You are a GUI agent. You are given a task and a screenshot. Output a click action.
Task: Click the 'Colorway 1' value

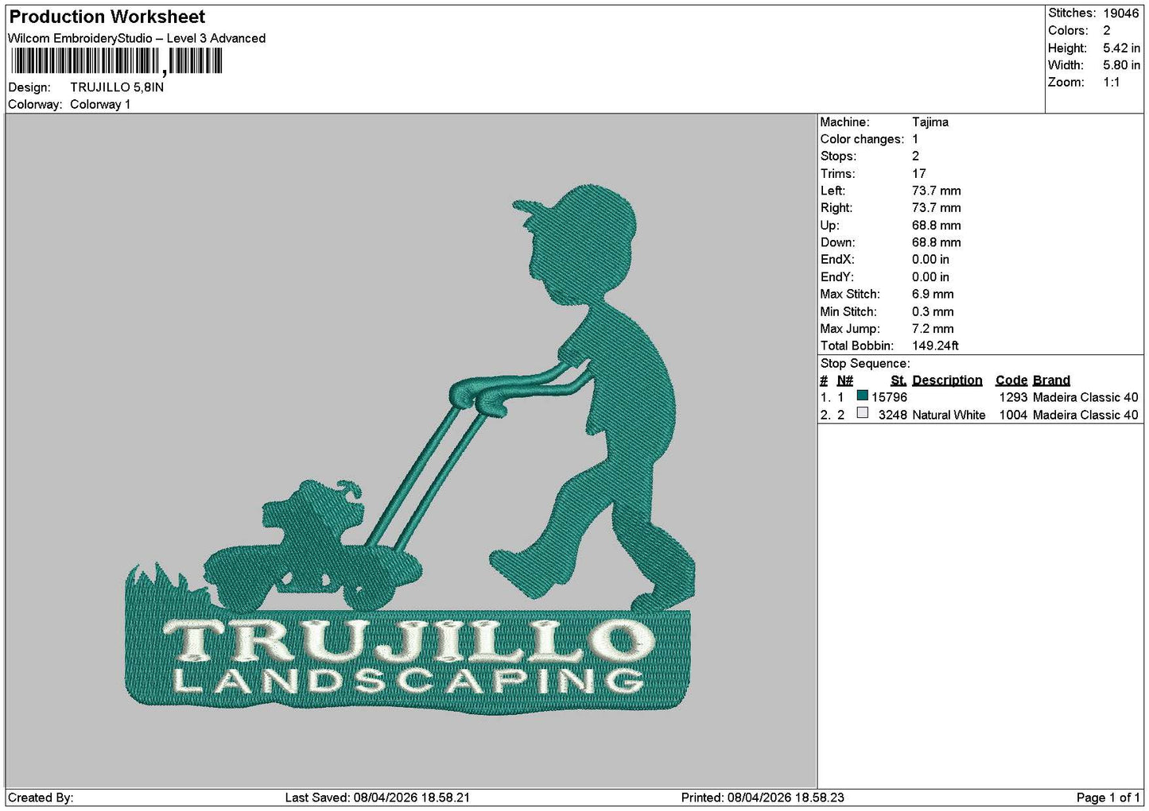click(x=100, y=105)
